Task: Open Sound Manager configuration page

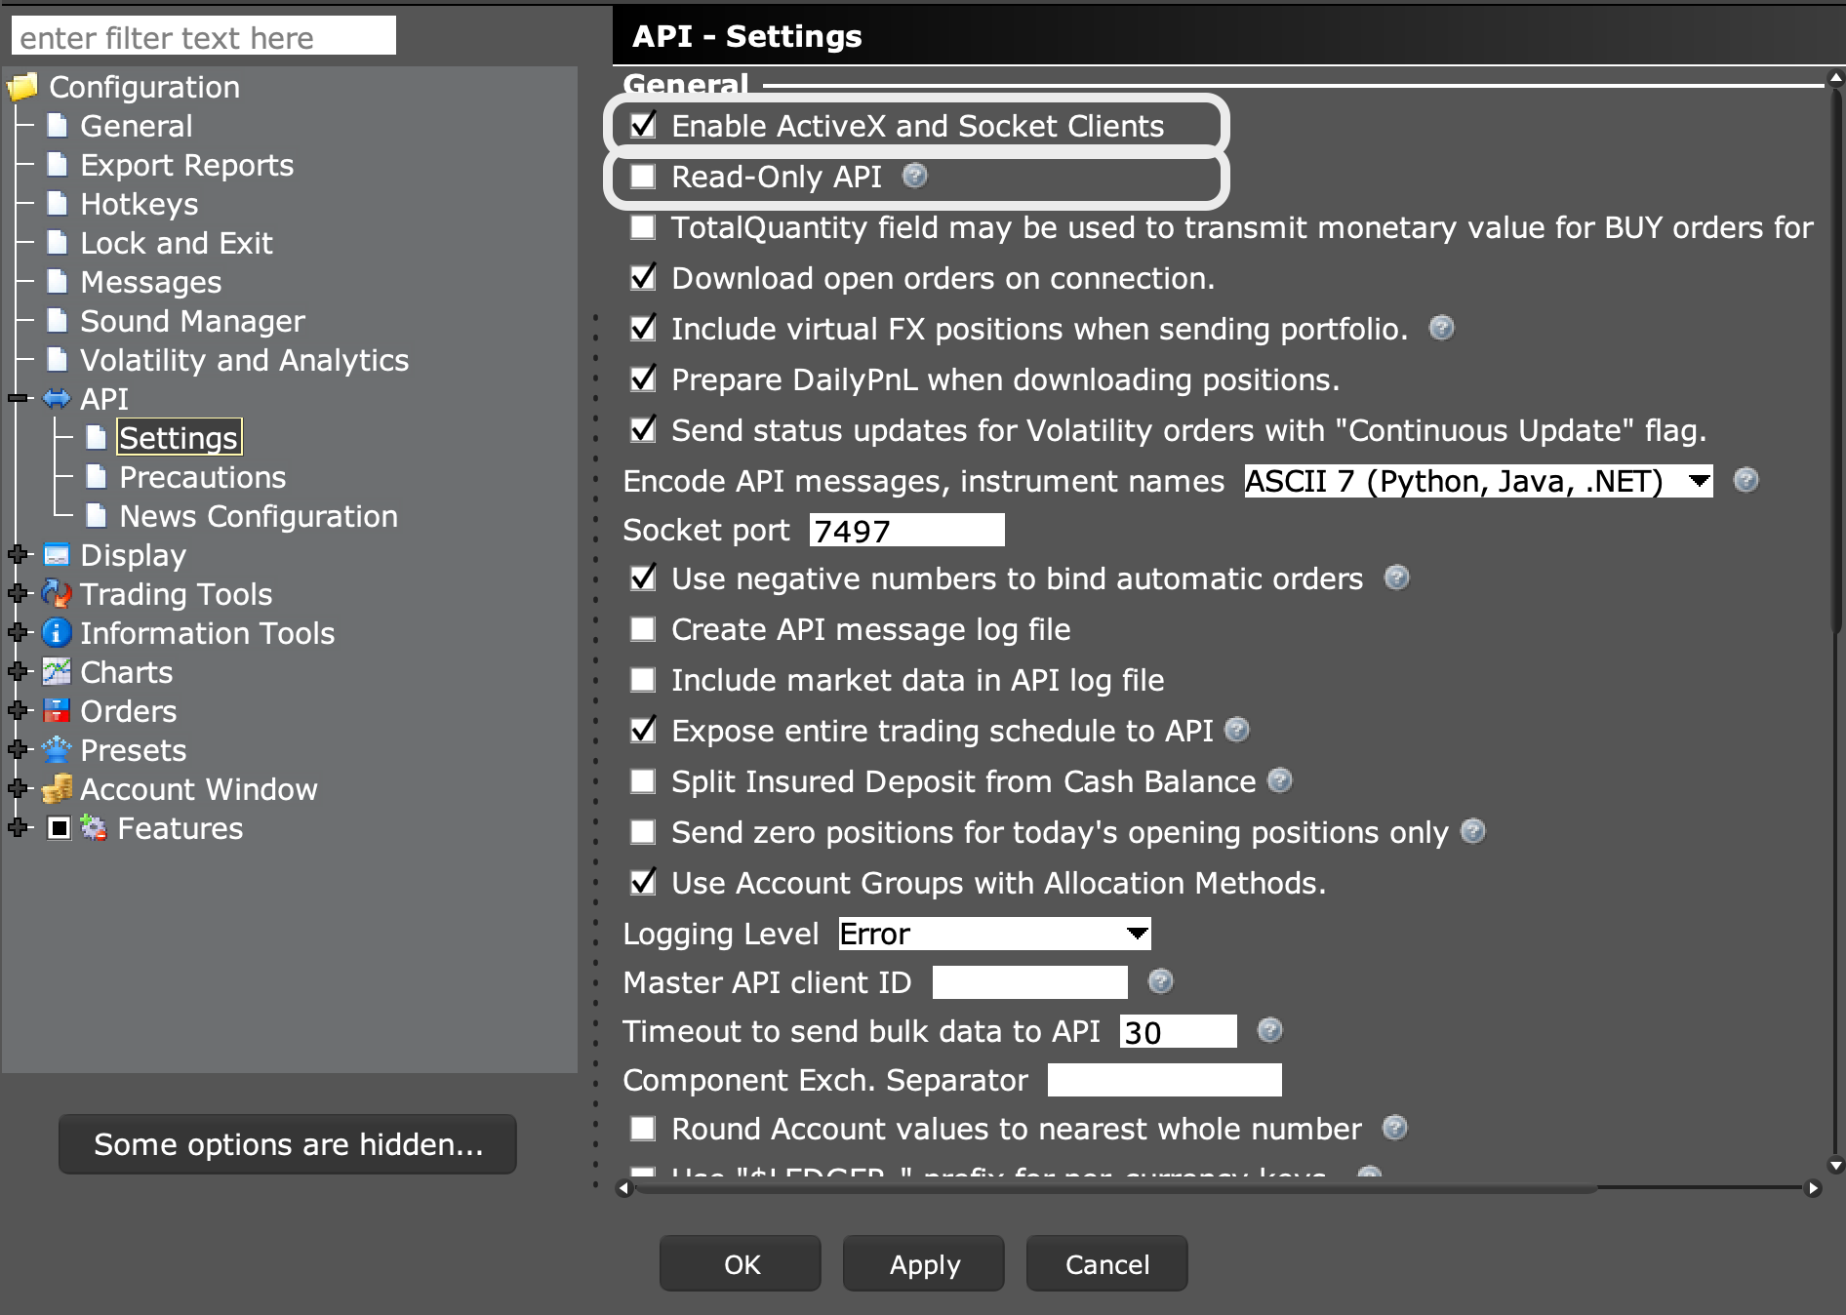Action: (192, 321)
